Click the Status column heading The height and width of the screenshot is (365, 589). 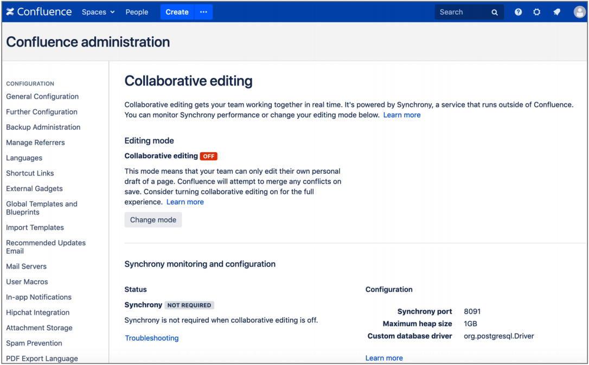136,290
